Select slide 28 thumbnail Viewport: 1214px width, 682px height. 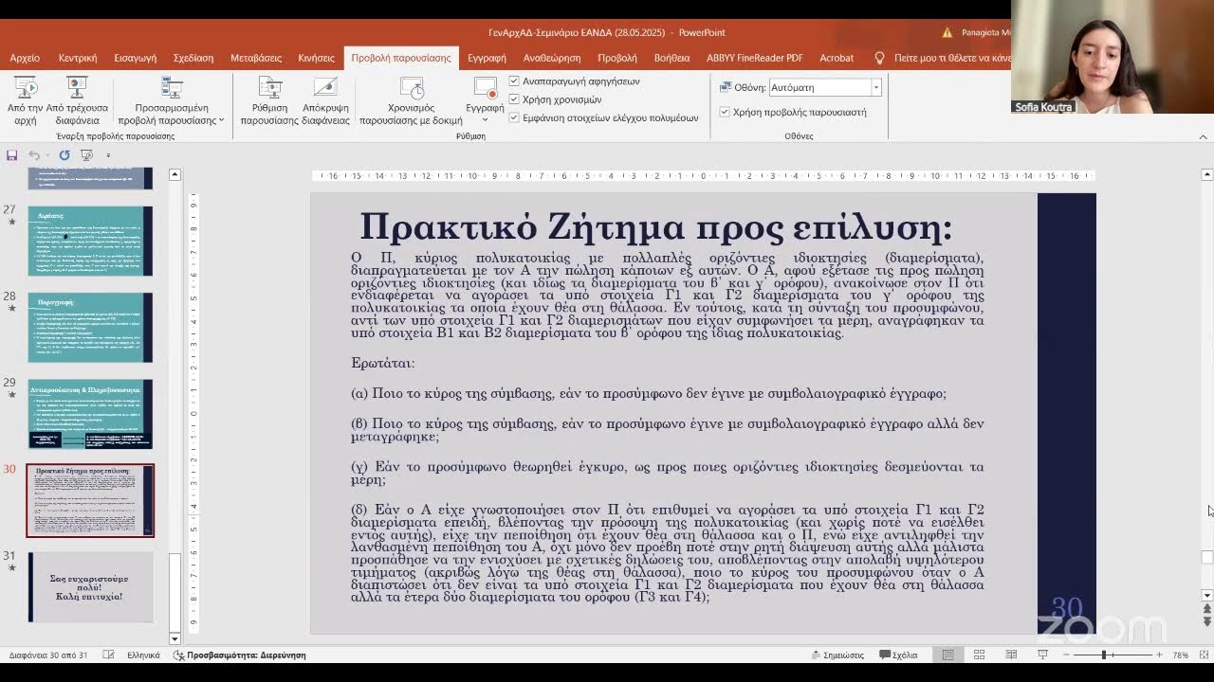(90, 328)
